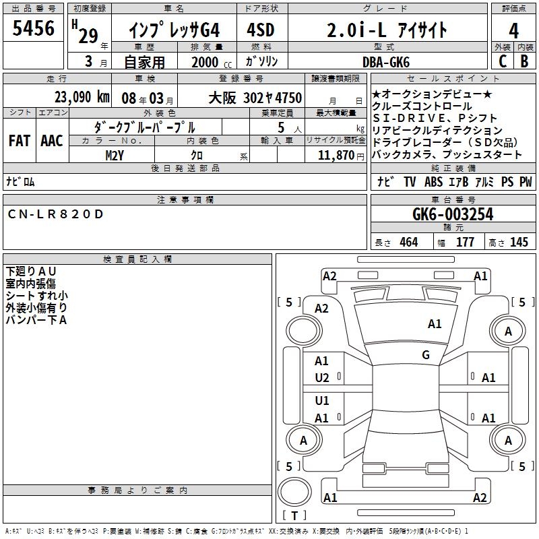Select the TV equipment entry
The image size is (539, 539).
coord(410,182)
